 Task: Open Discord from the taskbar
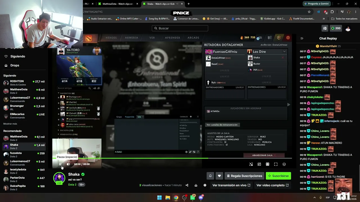tap(201, 198)
